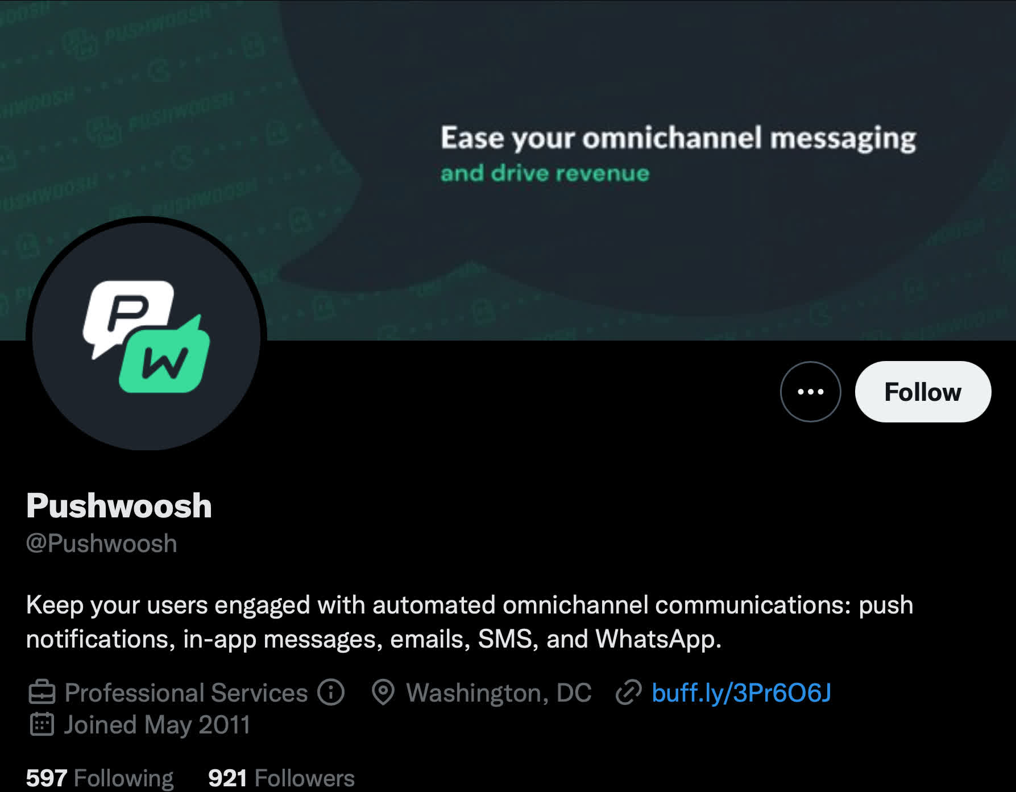Image resolution: width=1016 pixels, height=792 pixels.
Task: Click the Professional Services label
Action: pyautogui.click(x=186, y=693)
